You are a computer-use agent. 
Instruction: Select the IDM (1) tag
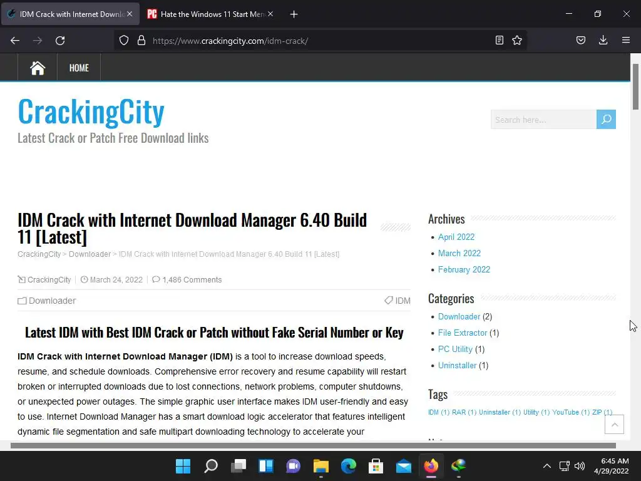[439, 412]
